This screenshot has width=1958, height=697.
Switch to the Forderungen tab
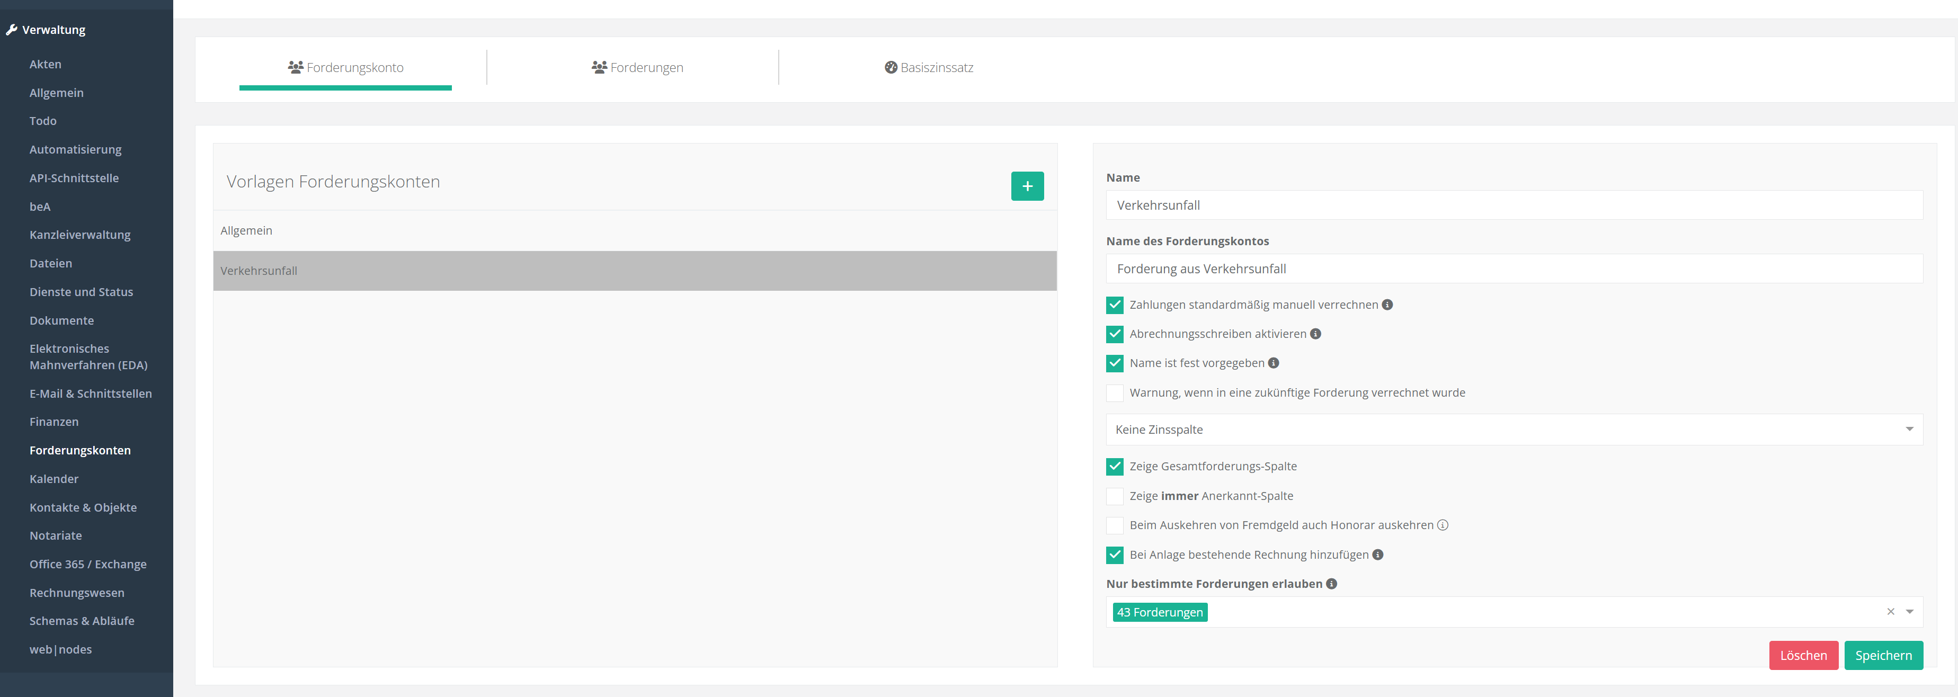(x=637, y=68)
